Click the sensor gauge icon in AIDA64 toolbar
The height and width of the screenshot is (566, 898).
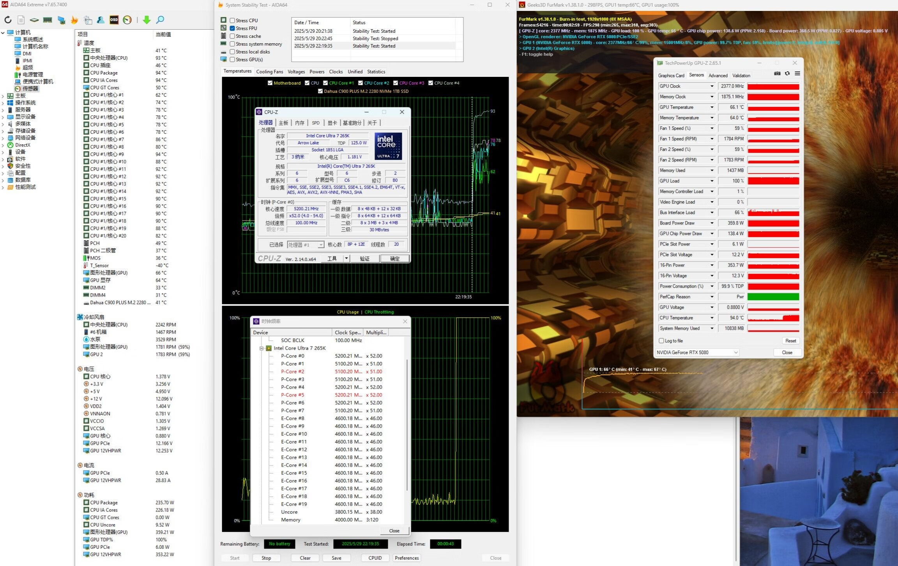[127, 20]
